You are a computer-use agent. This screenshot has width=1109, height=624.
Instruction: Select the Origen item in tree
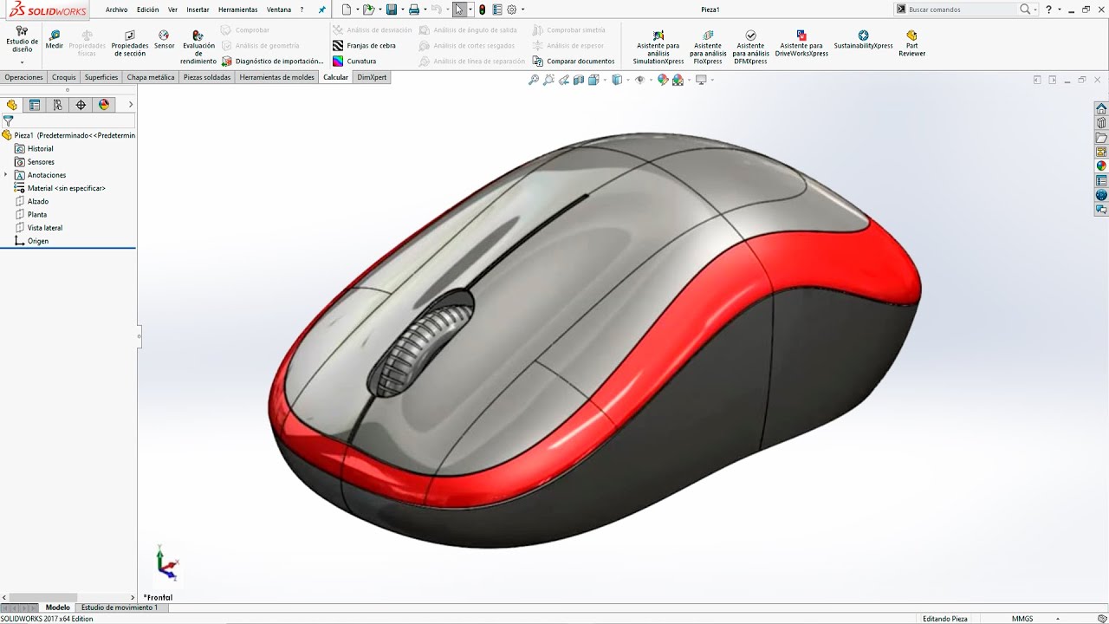tap(32, 241)
